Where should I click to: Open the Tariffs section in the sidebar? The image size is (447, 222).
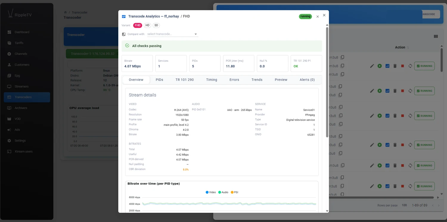[x=27, y=43]
